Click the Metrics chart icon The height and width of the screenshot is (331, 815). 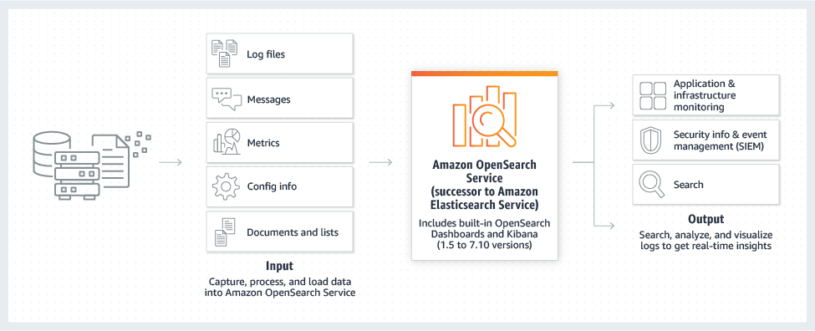tap(227, 140)
